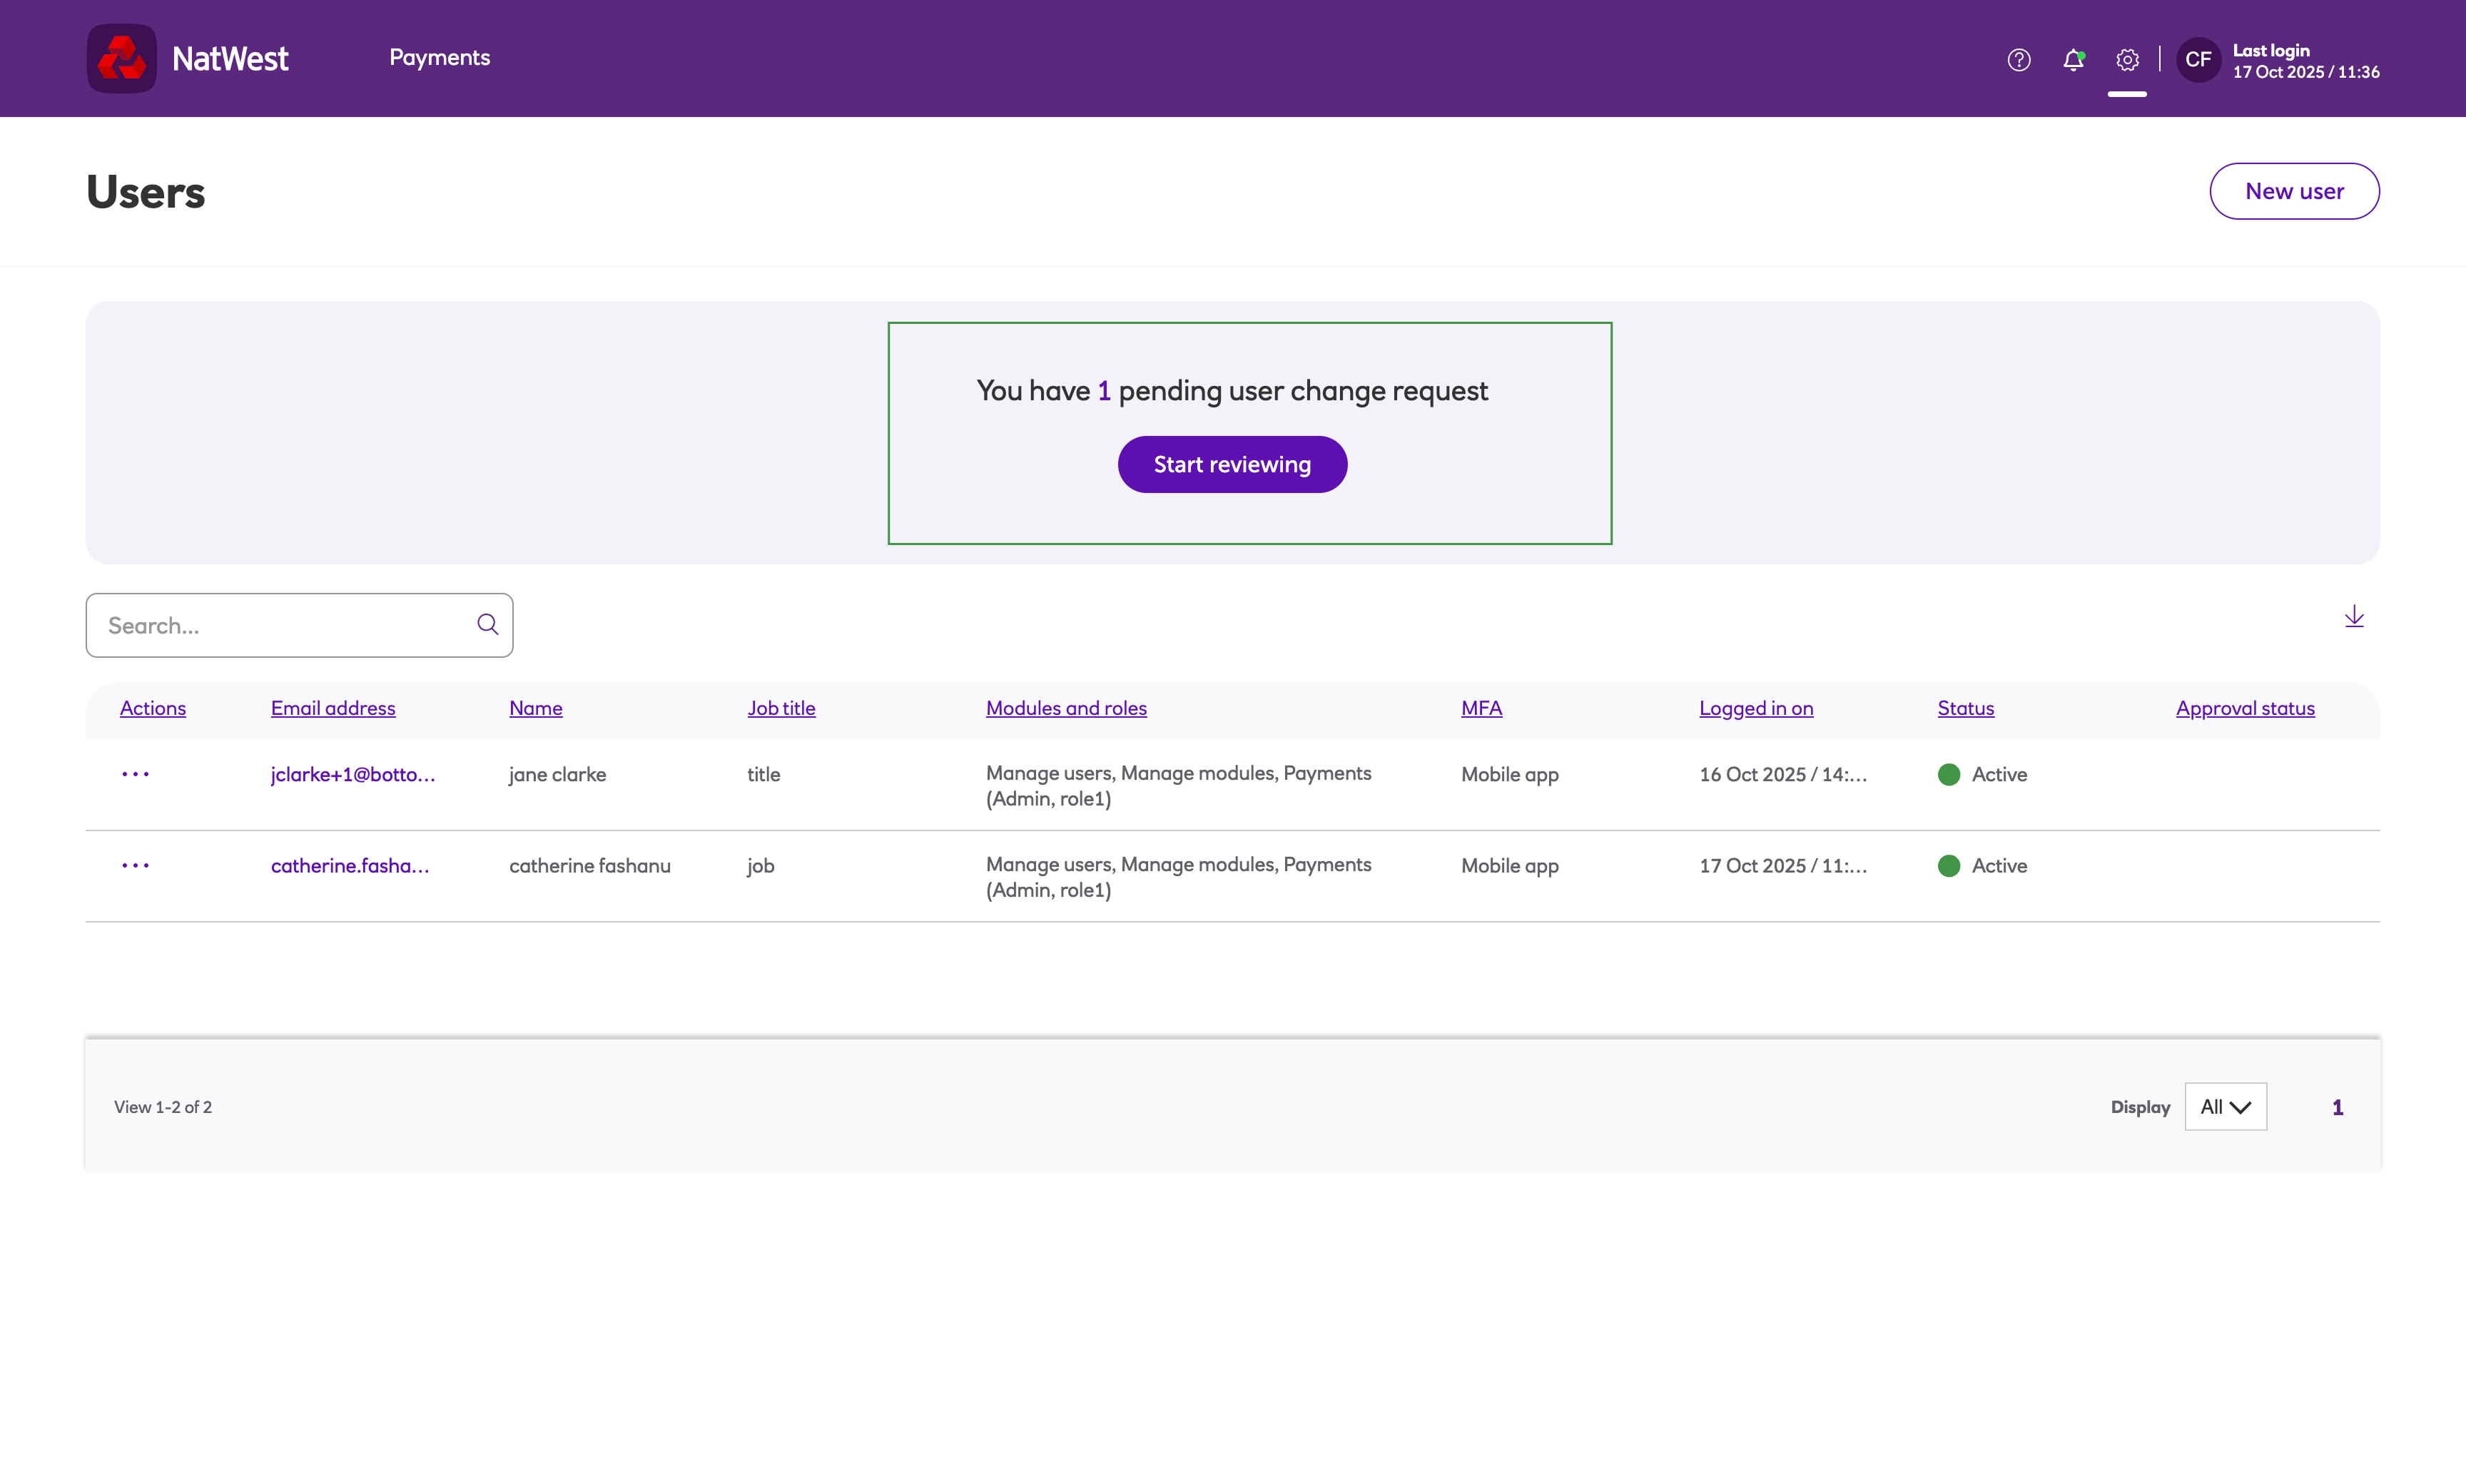This screenshot has width=2466, height=1484.
Task: Click the NatWest logo icon
Action: click(121, 58)
